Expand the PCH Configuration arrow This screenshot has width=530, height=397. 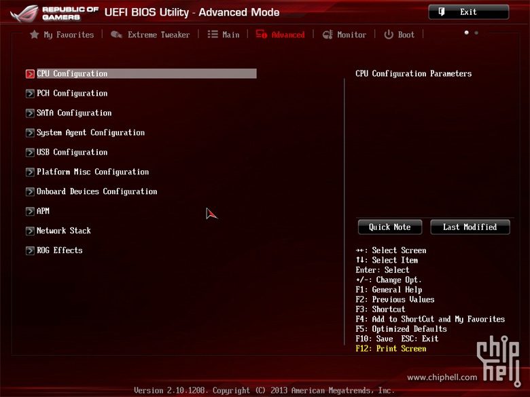click(30, 93)
